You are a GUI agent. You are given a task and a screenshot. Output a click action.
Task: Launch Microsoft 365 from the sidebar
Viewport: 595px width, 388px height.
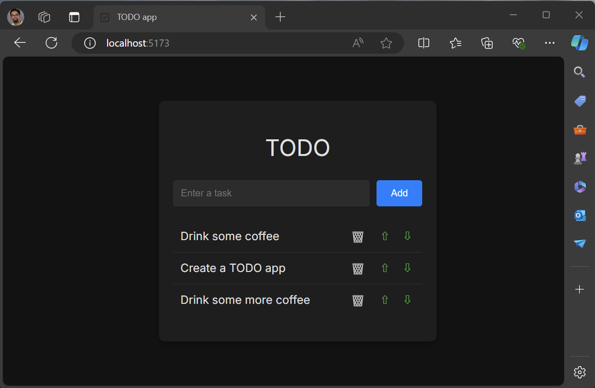(579, 187)
